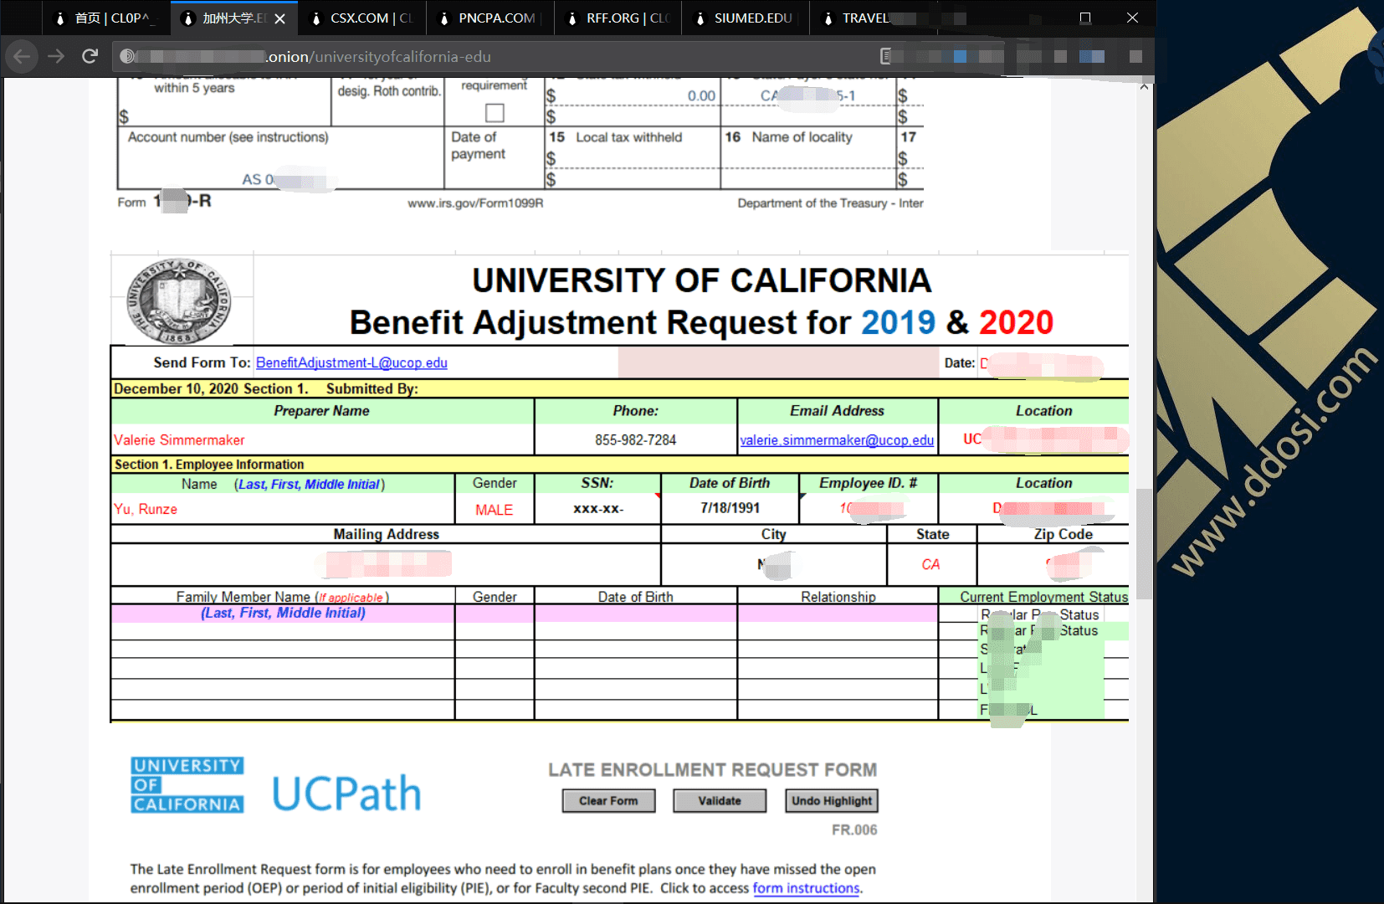Click the scrollbar up arrow
Image resolution: width=1384 pixels, height=904 pixels.
1144,86
